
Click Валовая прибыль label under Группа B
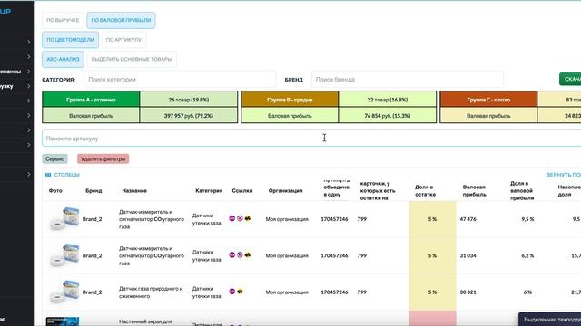click(x=290, y=116)
